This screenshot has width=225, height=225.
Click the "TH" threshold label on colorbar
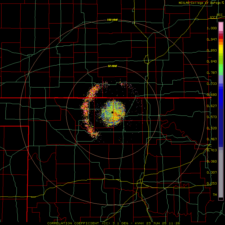(x=215, y=195)
